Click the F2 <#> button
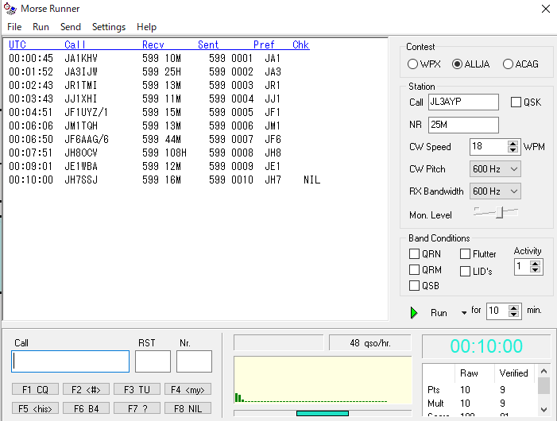This screenshot has width=557, height=421. pyautogui.click(x=86, y=389)
